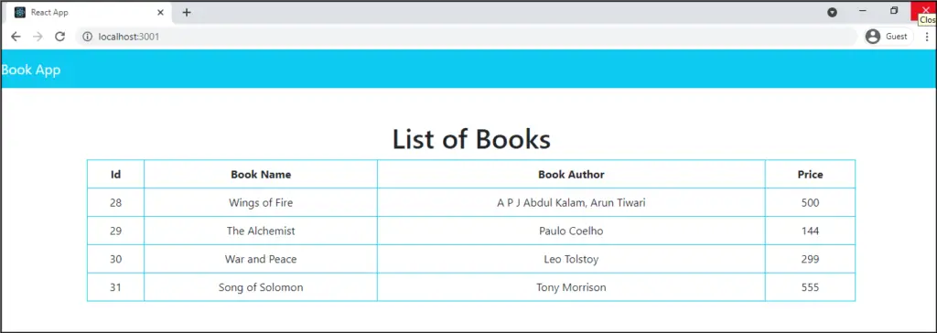Click the Book Author column header
Screen dimensions: 937x333
571,175
